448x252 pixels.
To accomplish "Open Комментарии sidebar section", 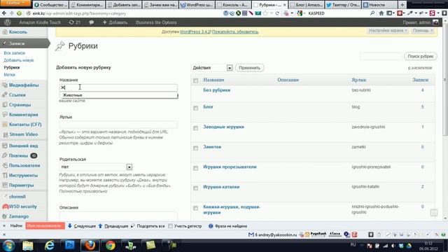I will click(x=23, y=115).
